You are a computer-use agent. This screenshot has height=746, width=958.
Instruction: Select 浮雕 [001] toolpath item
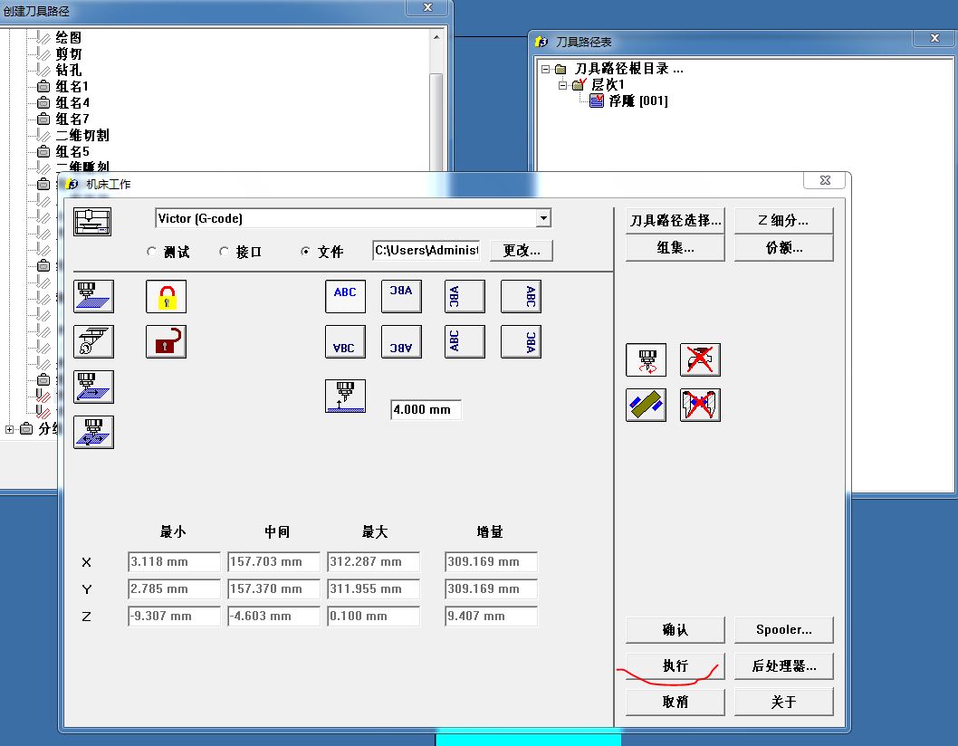pyautogui.click(x=637, y=100)
